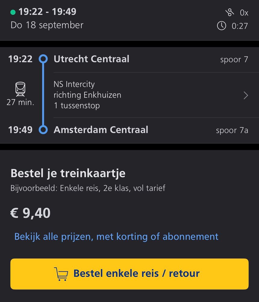Viewport: 259px width, 302px height.
Task: Click the Bestel je treinkaartje heading
Action: [68, 173]
